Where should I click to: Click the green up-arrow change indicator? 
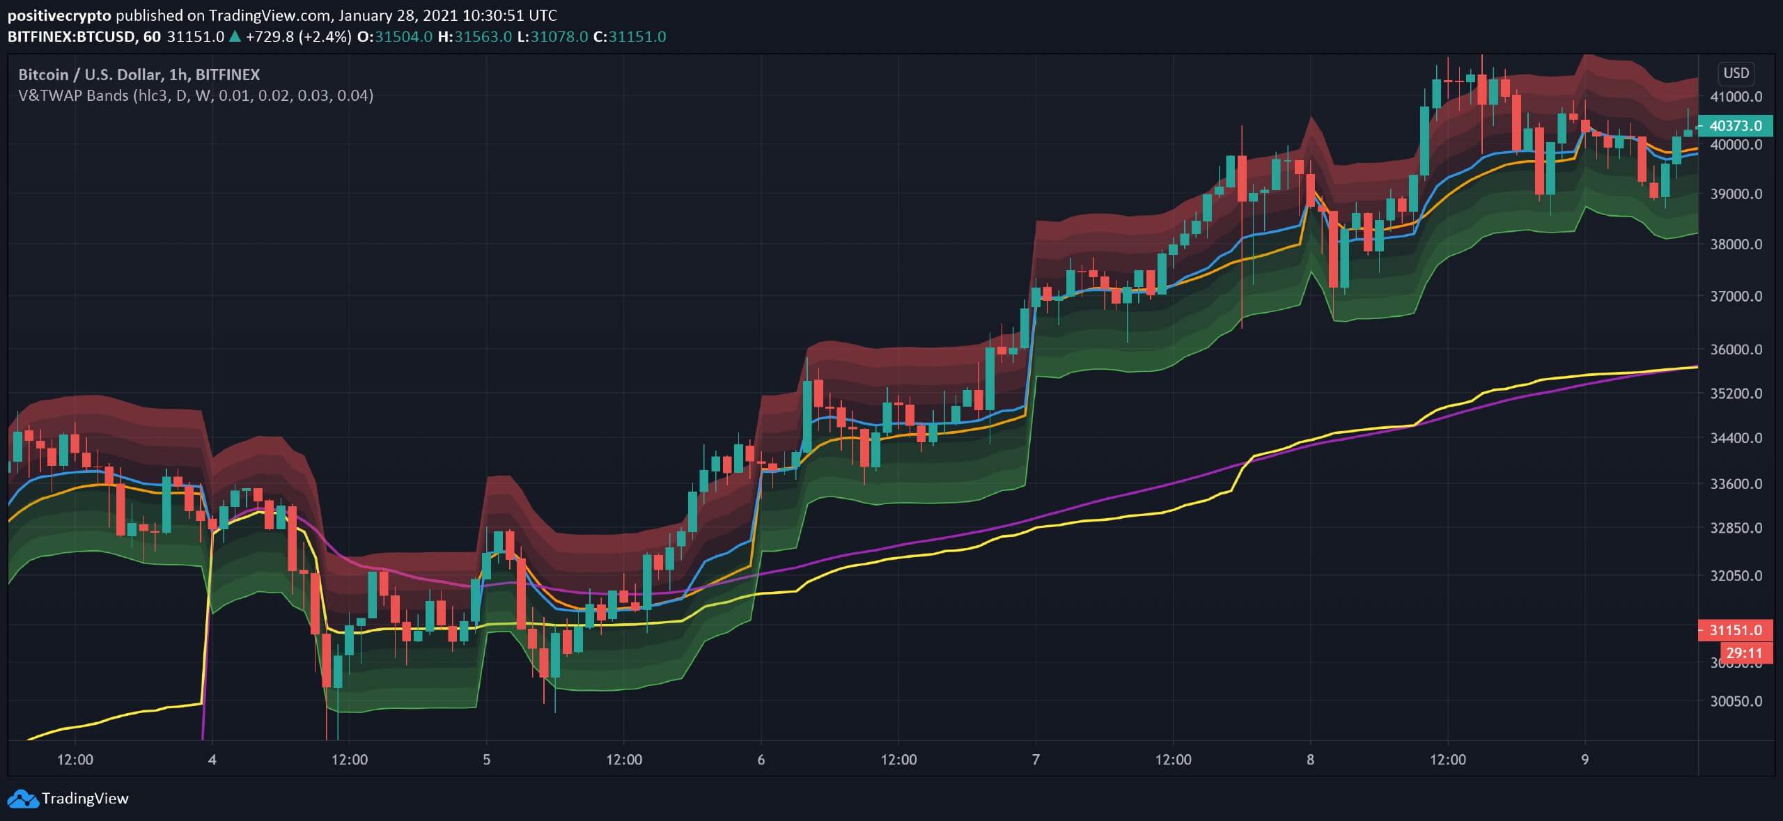pos(235,37)
